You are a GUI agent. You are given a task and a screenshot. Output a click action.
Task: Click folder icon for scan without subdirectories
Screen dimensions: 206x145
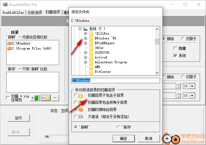click(81, 95)
